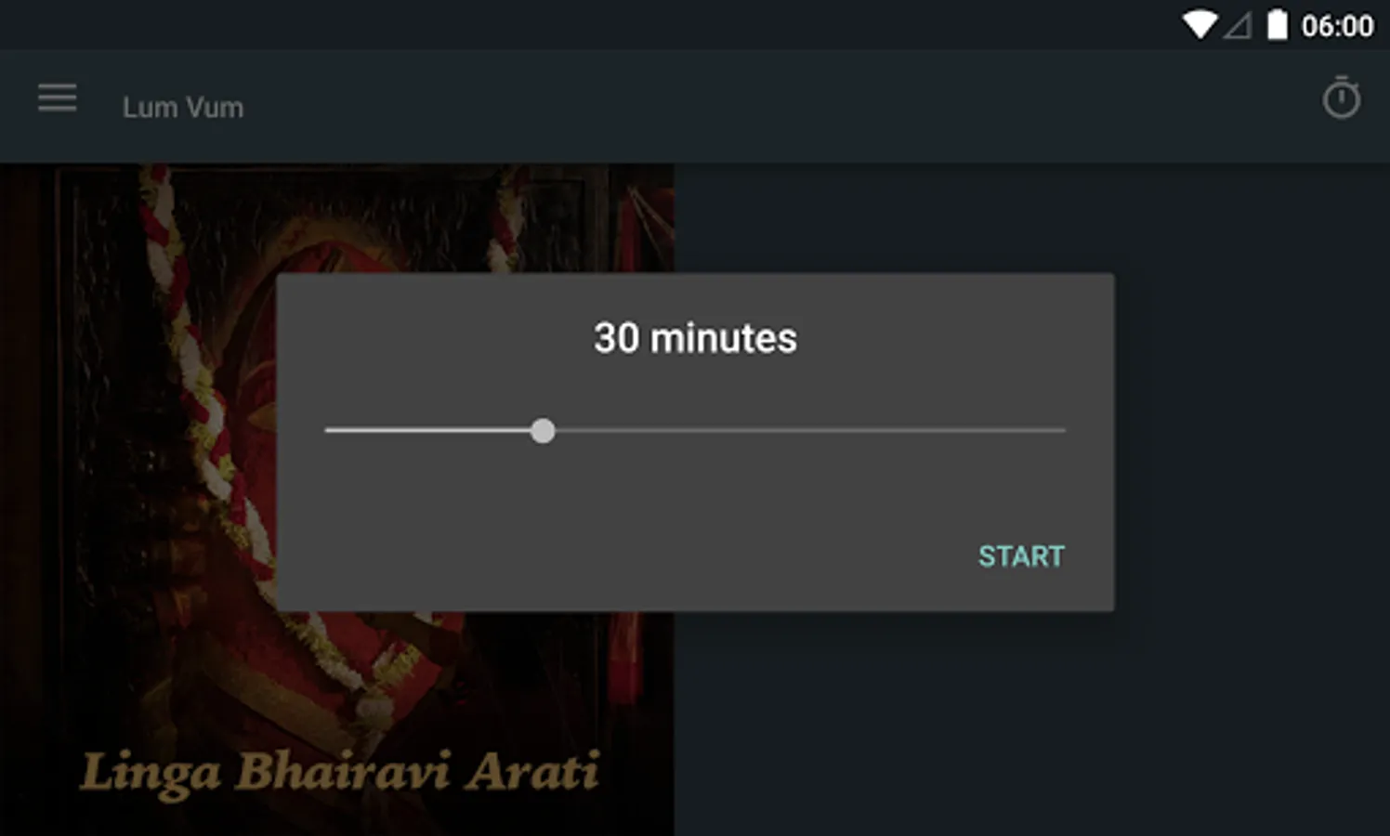Open the hamburger navigation menu
This screenshot has width=1390, height=836.
[57, 98]
